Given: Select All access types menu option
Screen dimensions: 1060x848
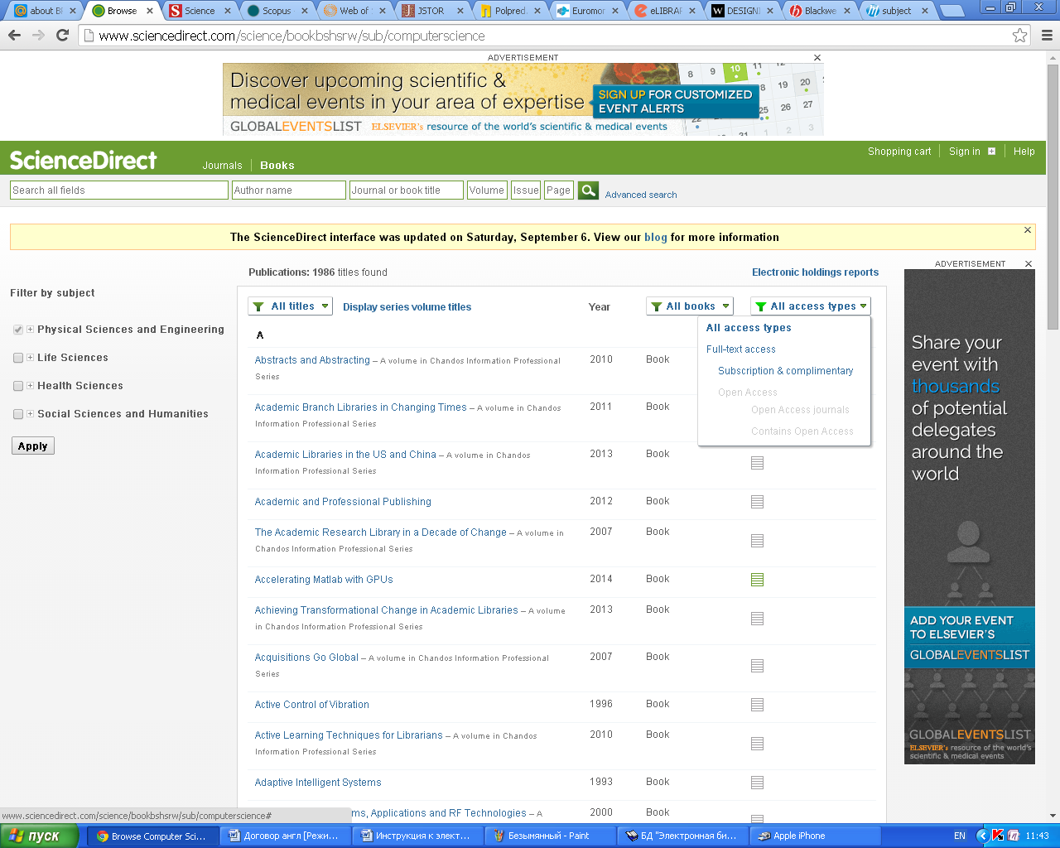Looking at the screenshot, I should [749, 328].
